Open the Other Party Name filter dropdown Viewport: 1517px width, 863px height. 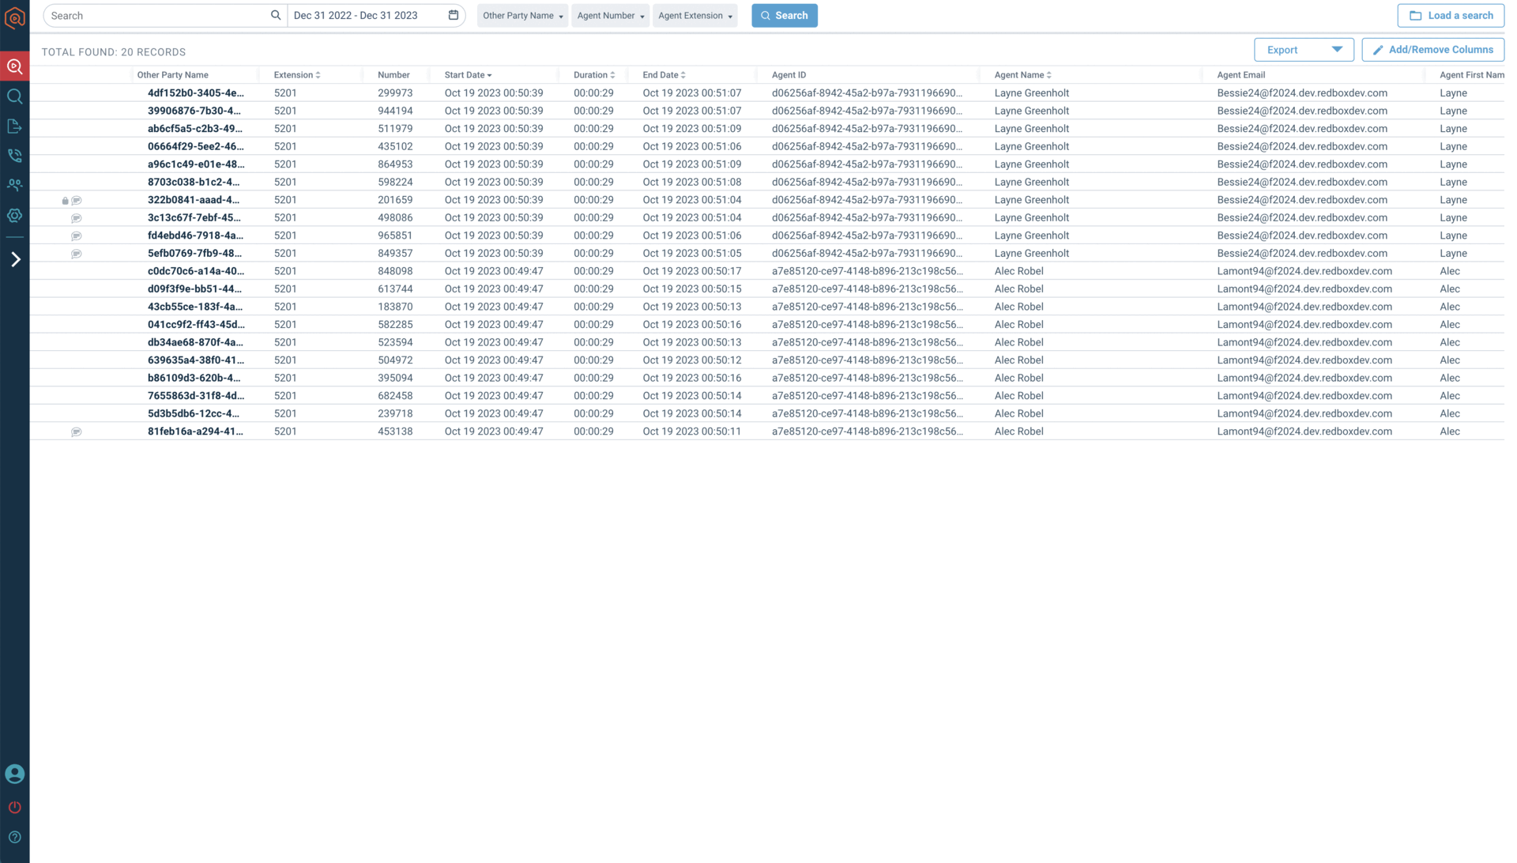[522, 16]
